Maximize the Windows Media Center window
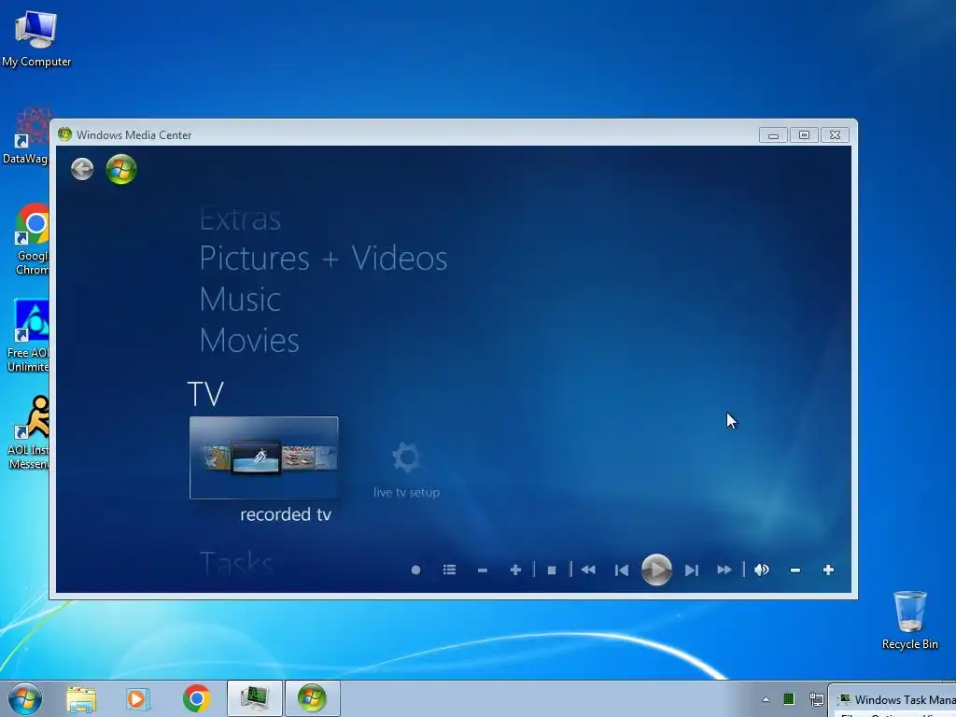This screenshot has height=717, width=956. pos(804,134)
